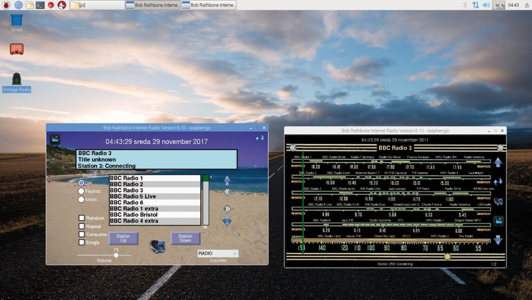The image size is (532, 300).
Task: Select BBC Radio Bristol in the station list
Action: coord(155,215)
